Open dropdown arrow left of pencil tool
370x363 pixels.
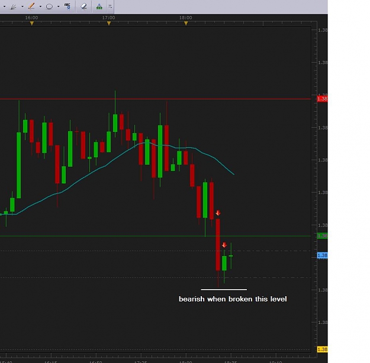coord(22,7)
